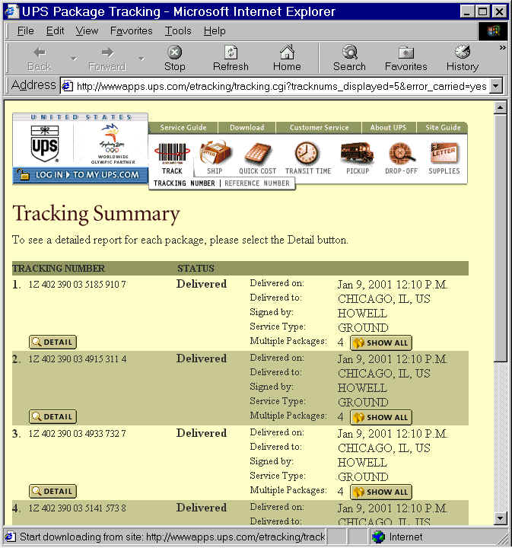Click the Home toolbar button
Screen dimensions: 512x548
tap(287, 58)
